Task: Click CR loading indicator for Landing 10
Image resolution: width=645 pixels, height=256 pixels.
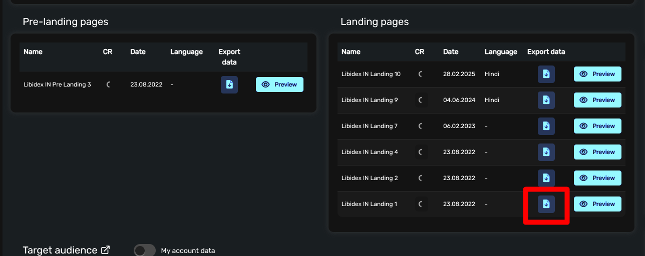Action: point(421,74)
